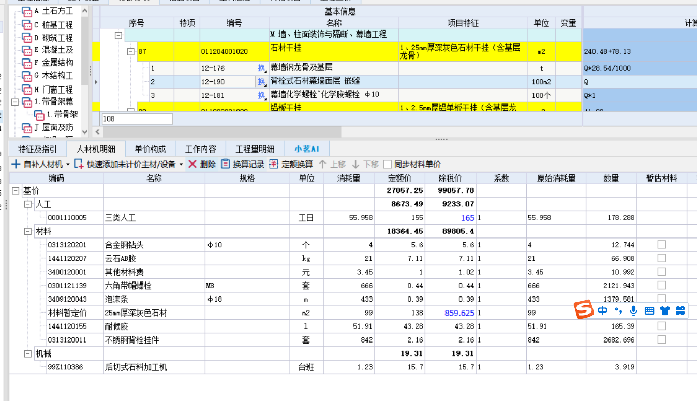The height and width of the screenshot is (401, 697).
Task: Open the 快速添加未计价主材/设备 dropdown arrow
Action: tap(181, 165)
